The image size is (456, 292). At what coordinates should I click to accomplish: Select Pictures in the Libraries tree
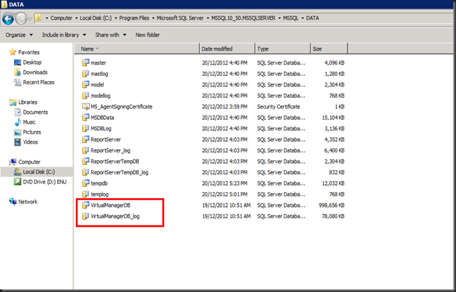coord(32,132)
